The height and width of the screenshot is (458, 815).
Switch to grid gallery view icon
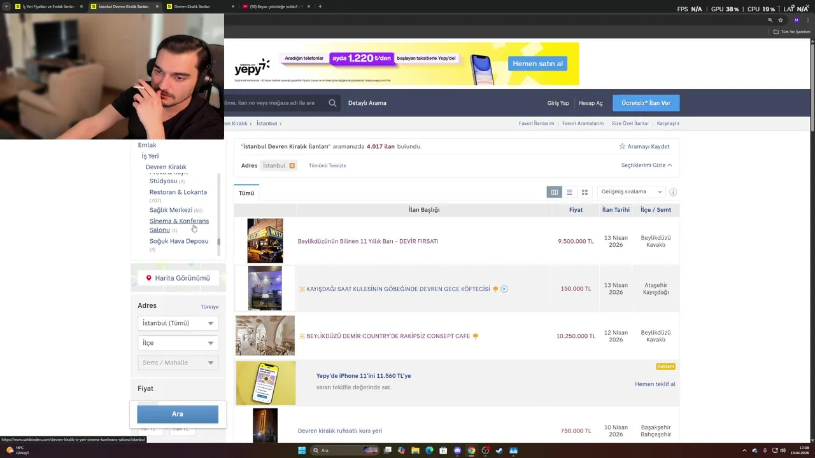(585, 192)
